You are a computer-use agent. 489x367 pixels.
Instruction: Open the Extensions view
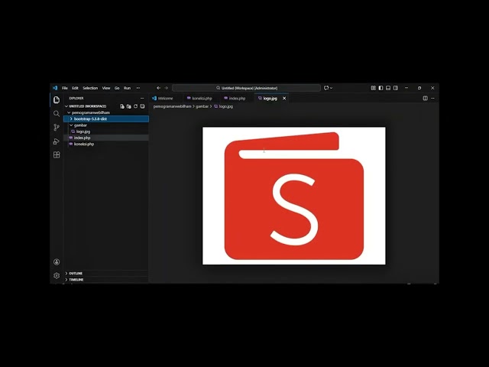57,154
